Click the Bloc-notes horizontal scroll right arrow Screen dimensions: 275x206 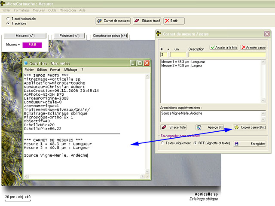(142, 176)
